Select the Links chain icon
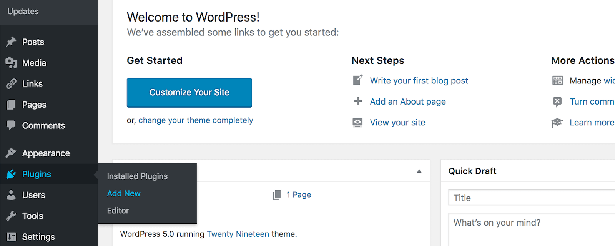 (12, 83)
